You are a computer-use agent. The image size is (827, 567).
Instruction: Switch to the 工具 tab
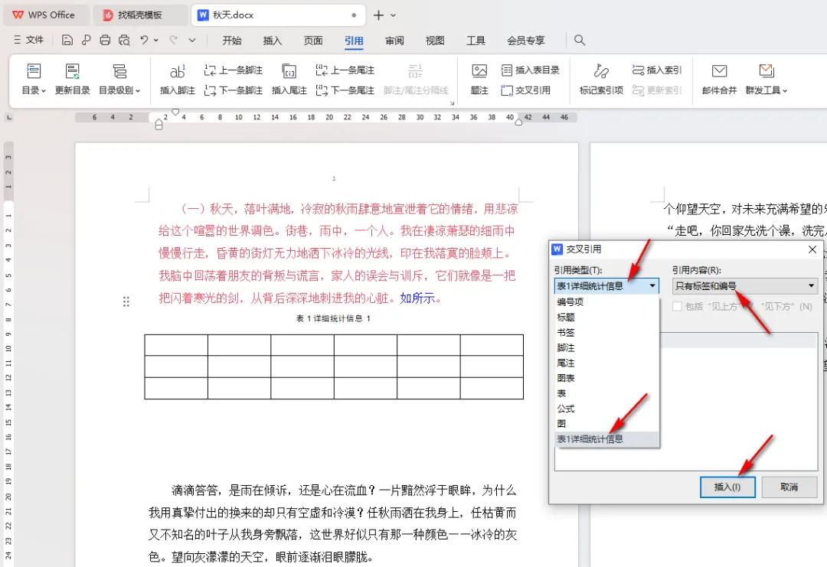[x=476, y=41]
